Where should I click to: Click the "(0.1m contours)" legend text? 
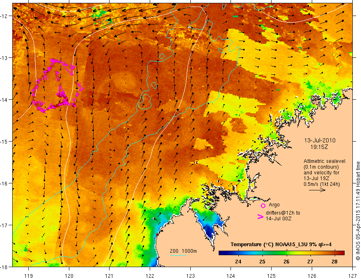(x=321, y=167)
